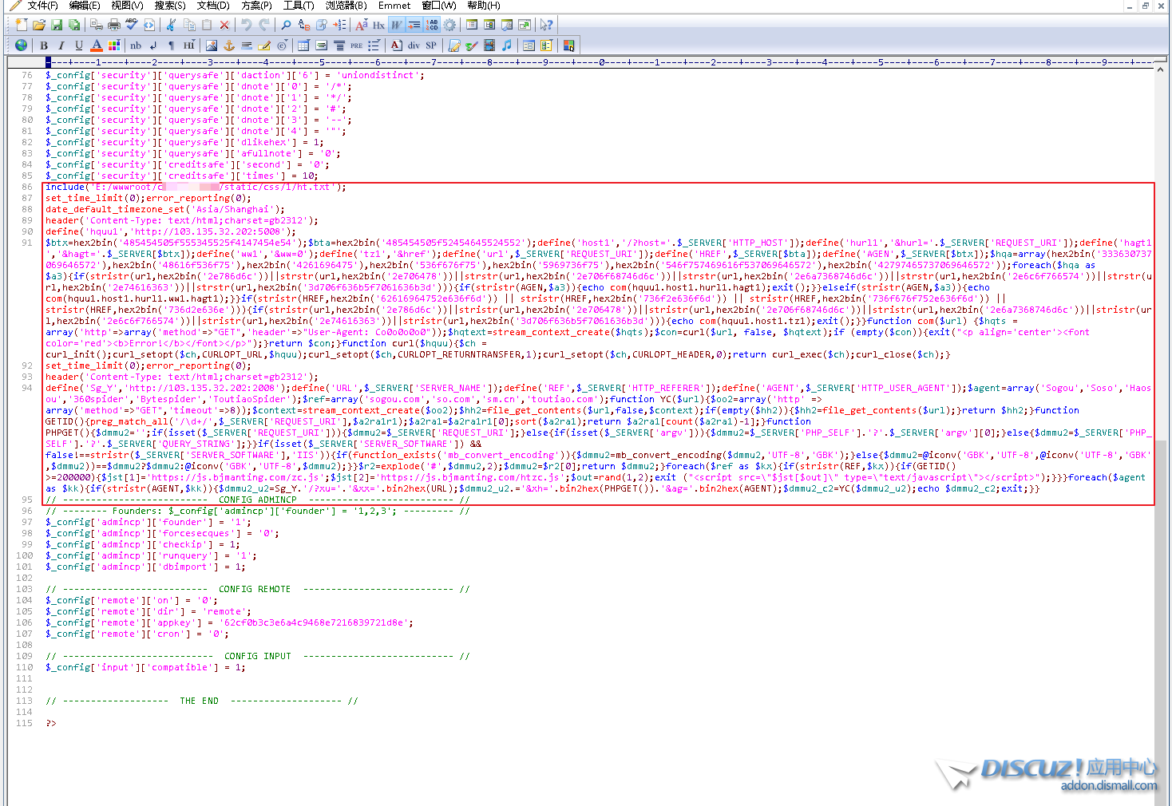Insert line break tag
This screenshot has height=806, width=1172.
[153, 45]
